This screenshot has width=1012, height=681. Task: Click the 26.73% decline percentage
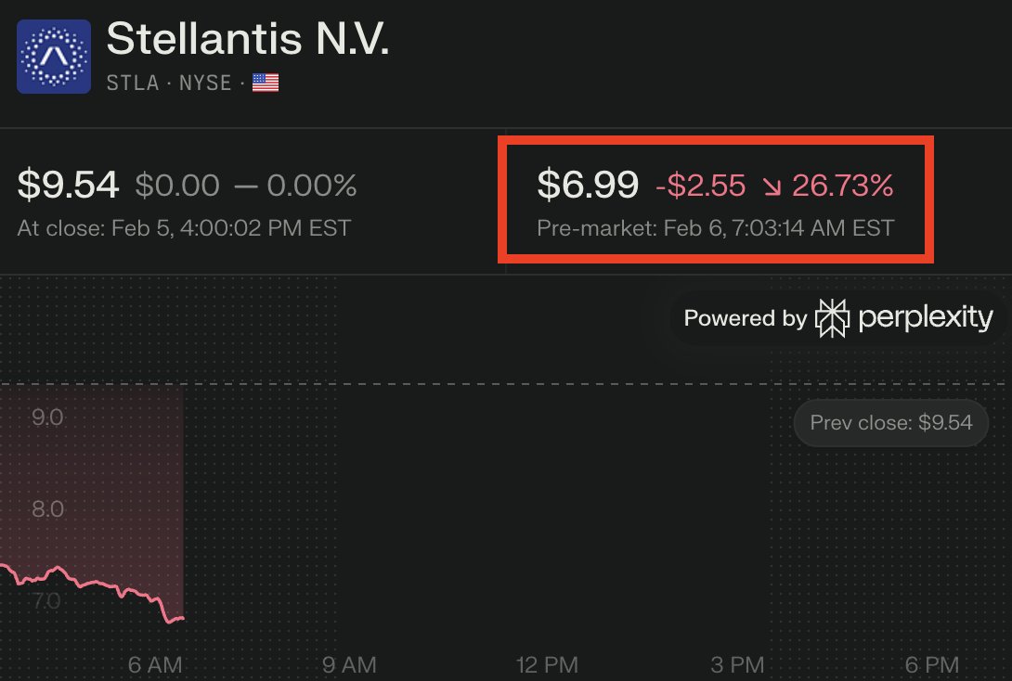[x=842, y=186]
